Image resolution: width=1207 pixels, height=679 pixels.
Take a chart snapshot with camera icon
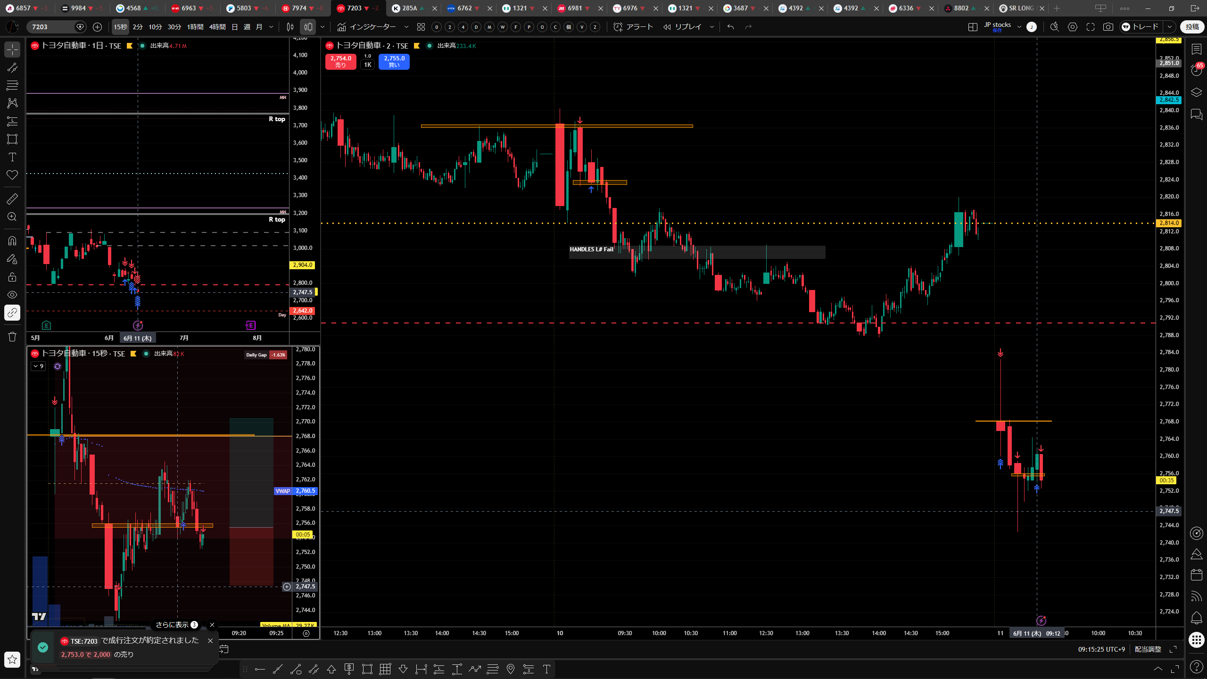[x=1108, y=27]
